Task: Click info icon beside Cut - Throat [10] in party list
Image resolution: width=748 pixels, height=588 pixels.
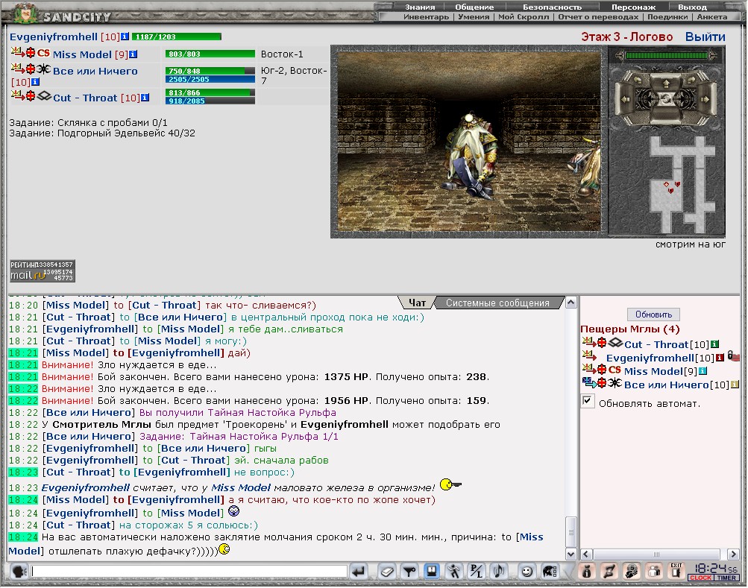Action: coord(145,98)
